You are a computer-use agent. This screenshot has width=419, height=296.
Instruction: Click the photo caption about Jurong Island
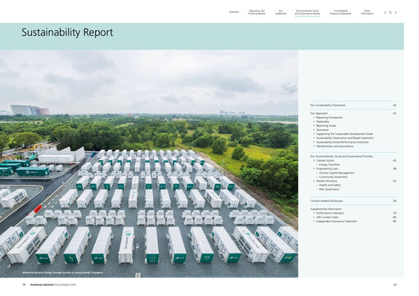tap(63, 272)
